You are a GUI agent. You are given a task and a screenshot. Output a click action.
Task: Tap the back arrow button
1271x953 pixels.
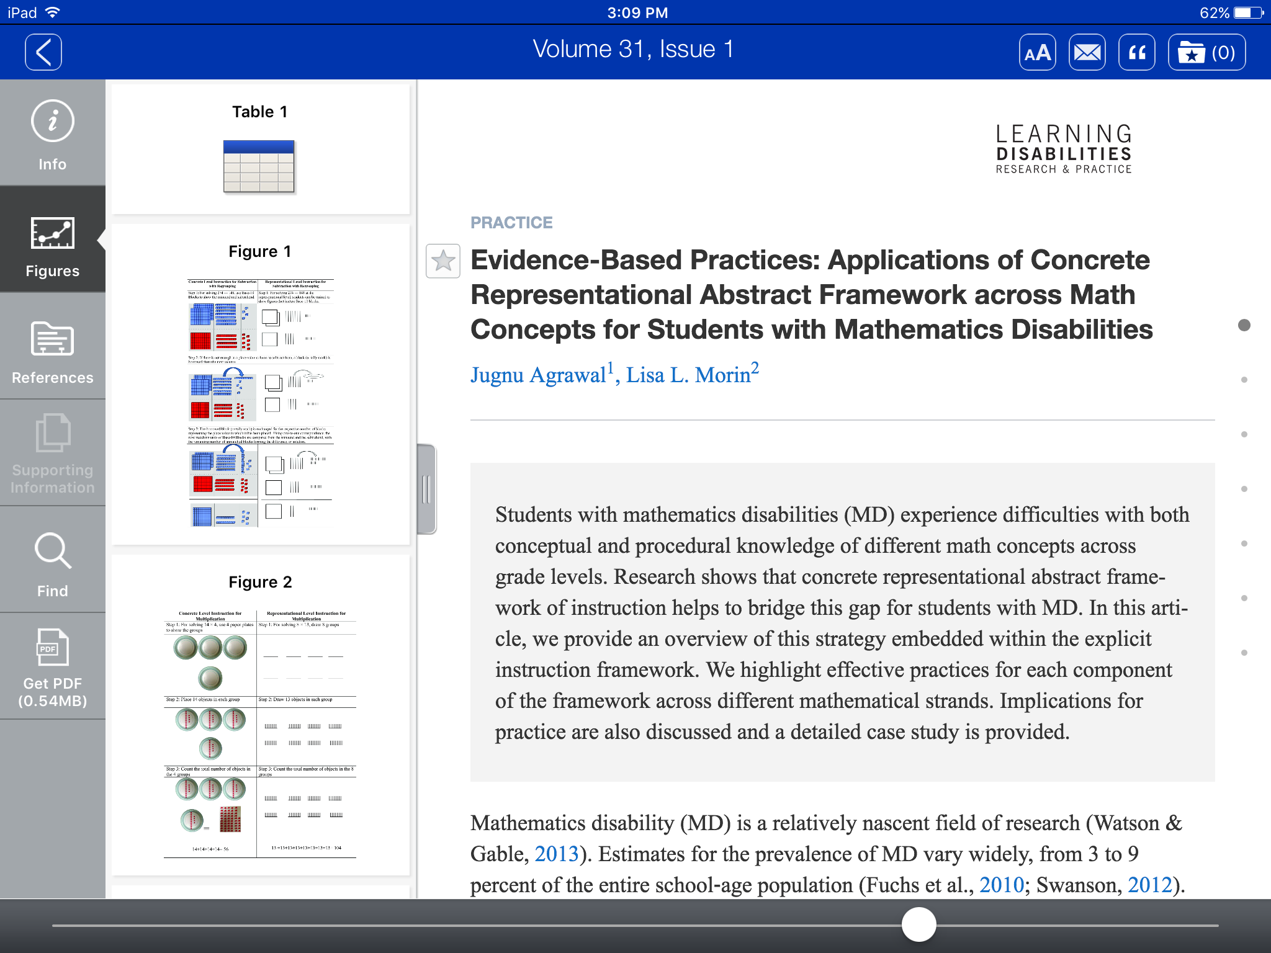pyautogui.click(x=43, y=52)
